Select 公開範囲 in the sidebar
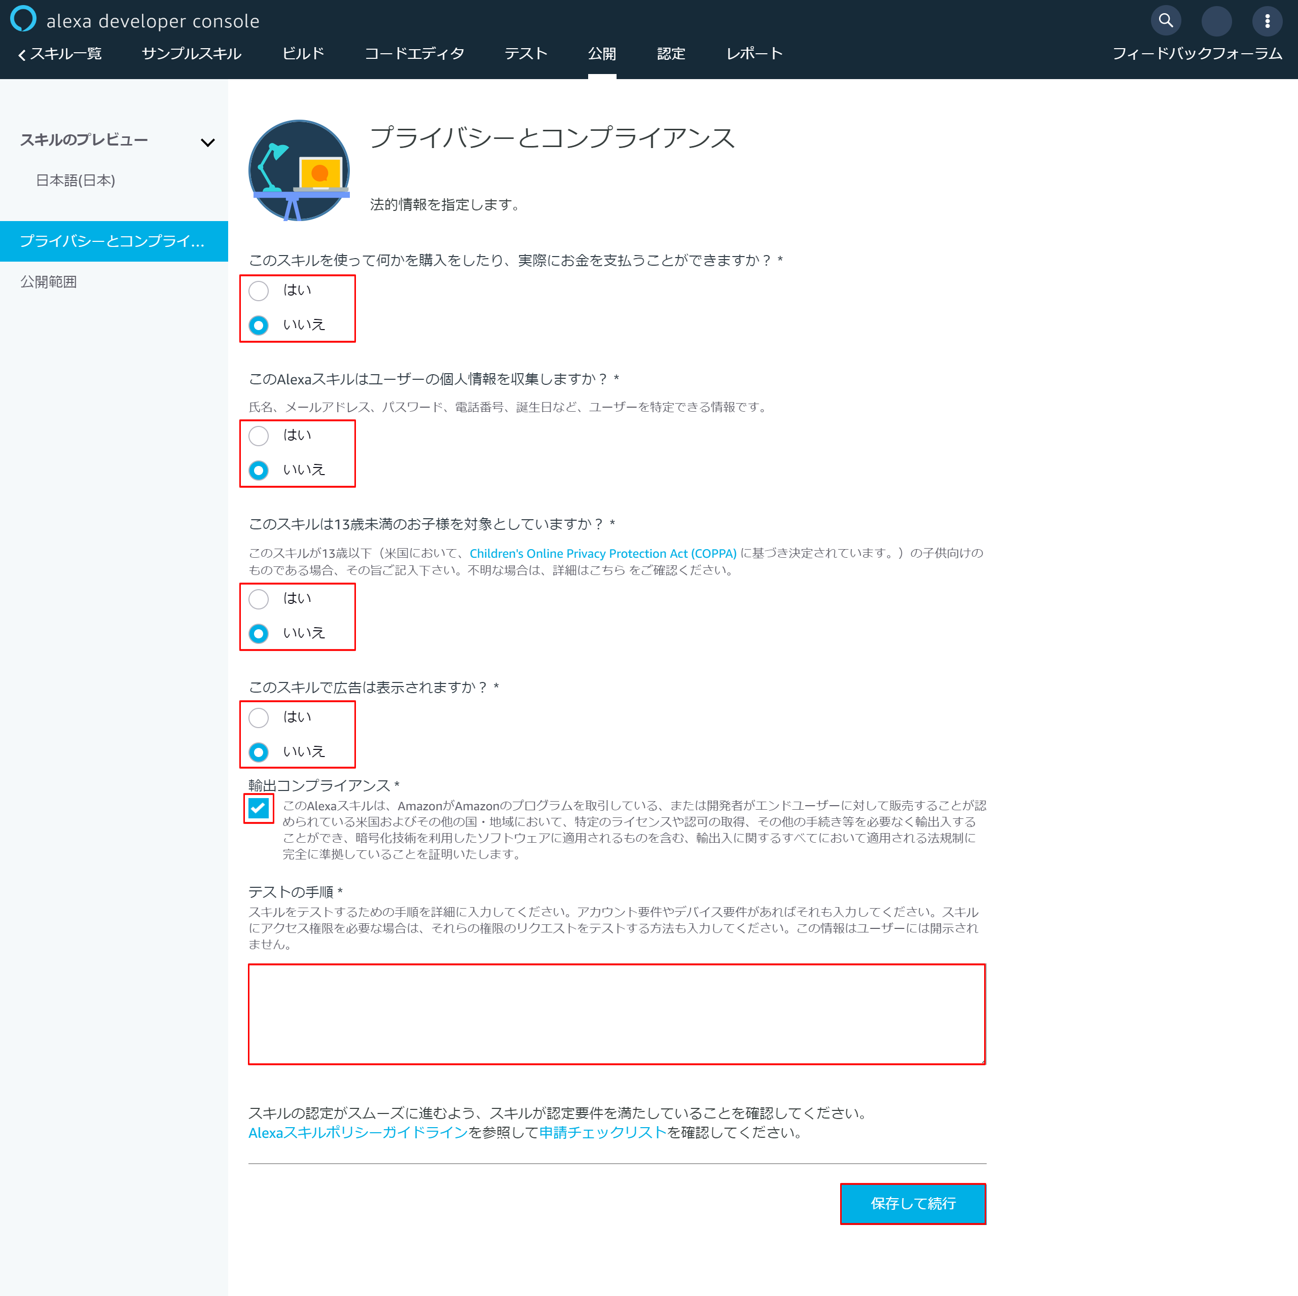The width and height of the screenshot is (1298, 1296). (x=48, y=282)
